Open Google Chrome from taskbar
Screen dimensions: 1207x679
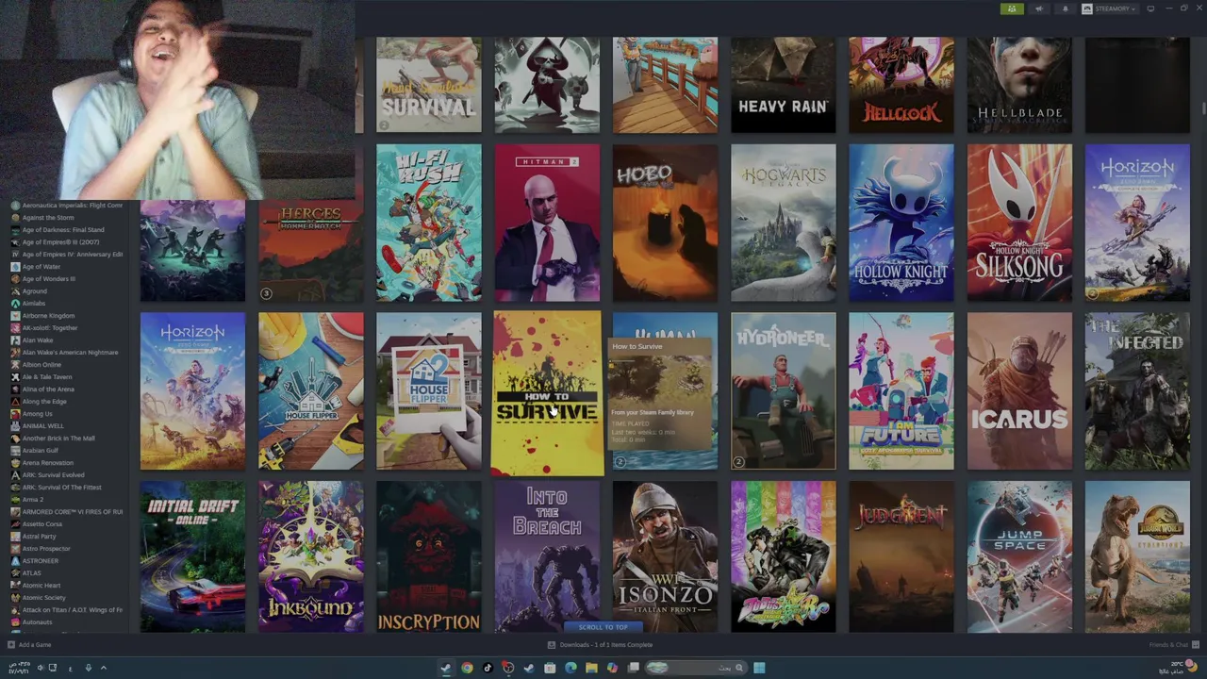(x=467, y=668)
